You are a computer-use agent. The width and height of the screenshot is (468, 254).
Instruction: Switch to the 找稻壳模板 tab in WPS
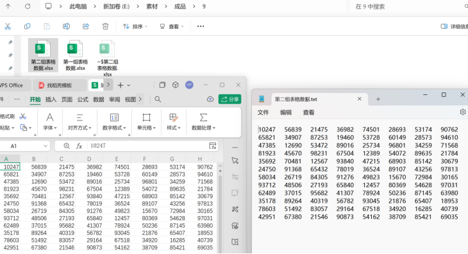click(59, 85)
